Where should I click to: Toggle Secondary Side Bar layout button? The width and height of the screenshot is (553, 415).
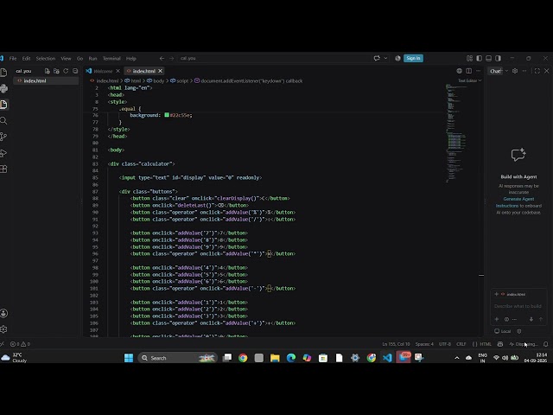(x=498, y=58)
